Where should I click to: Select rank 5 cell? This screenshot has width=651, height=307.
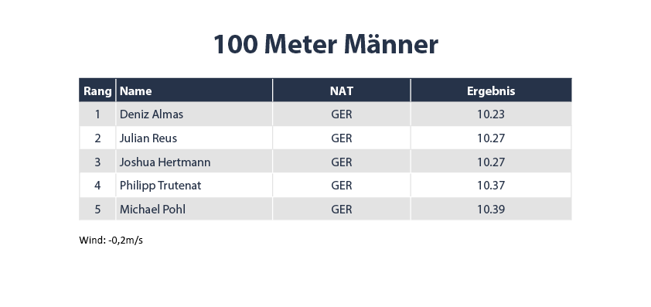click(97, 209)
